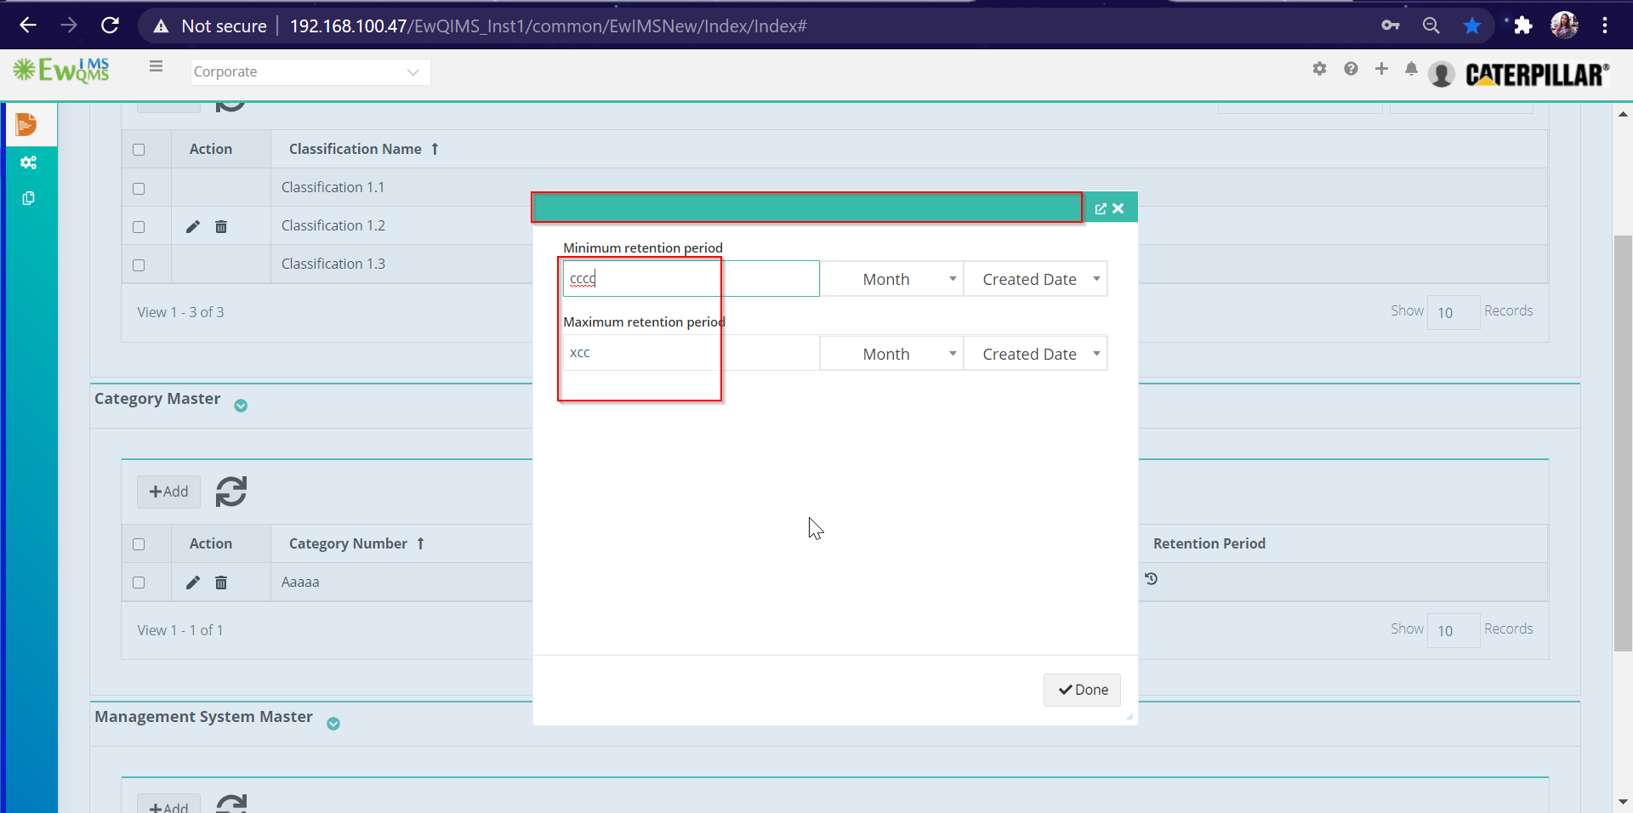Open maximum retention Created Date dropdown
Screen dimensions: 1633x813
[x=1035, y=354]
